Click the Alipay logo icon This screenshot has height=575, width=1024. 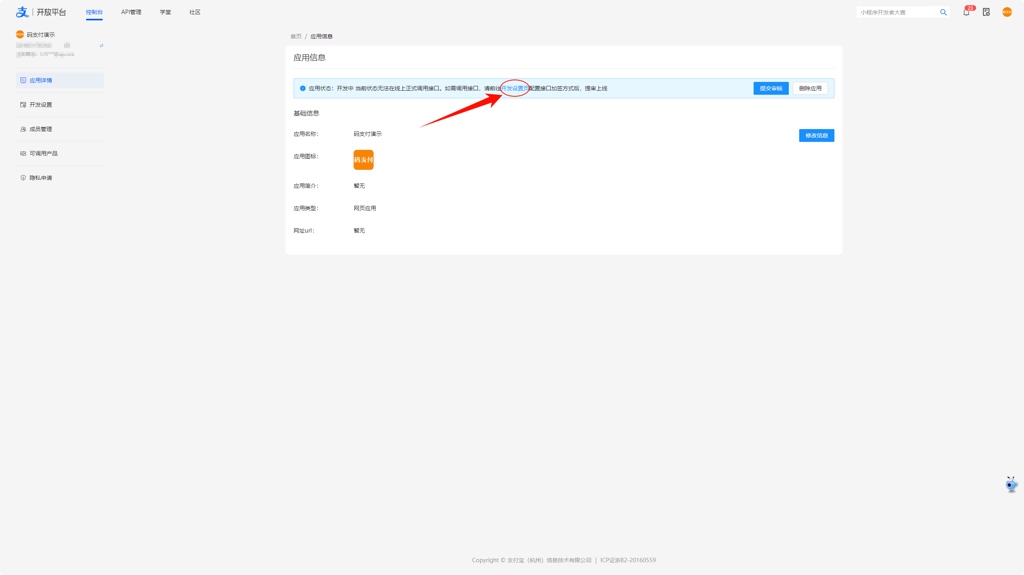click(x=22, y=12)
